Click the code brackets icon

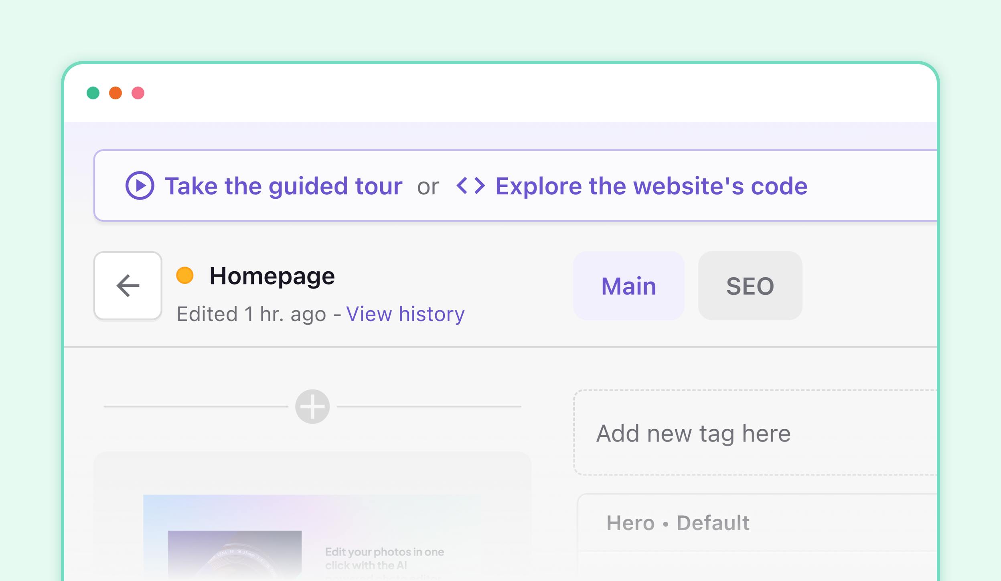click(470, 186)
